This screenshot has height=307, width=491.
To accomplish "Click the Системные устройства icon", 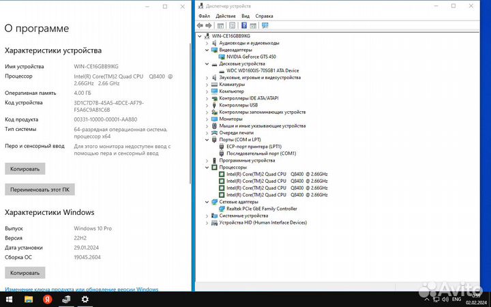I will [214, 216].
